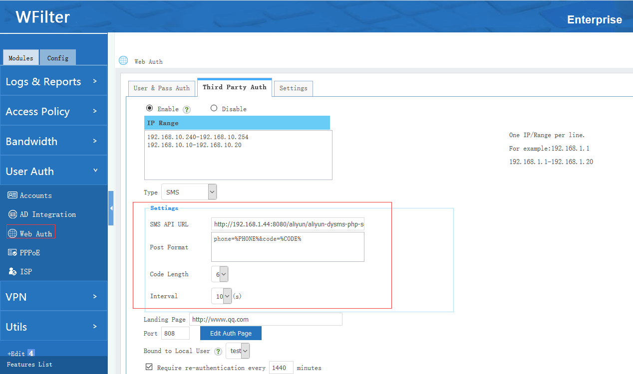Click the Enterprise edition label

(595, 20)
